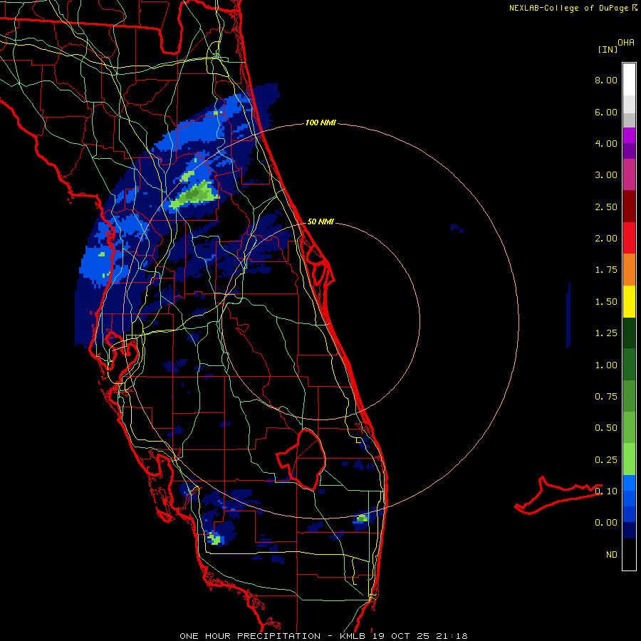Viewport: 641px width, 641px height.
Task: Click the OHA product label above legend
Action: (626, 42)
